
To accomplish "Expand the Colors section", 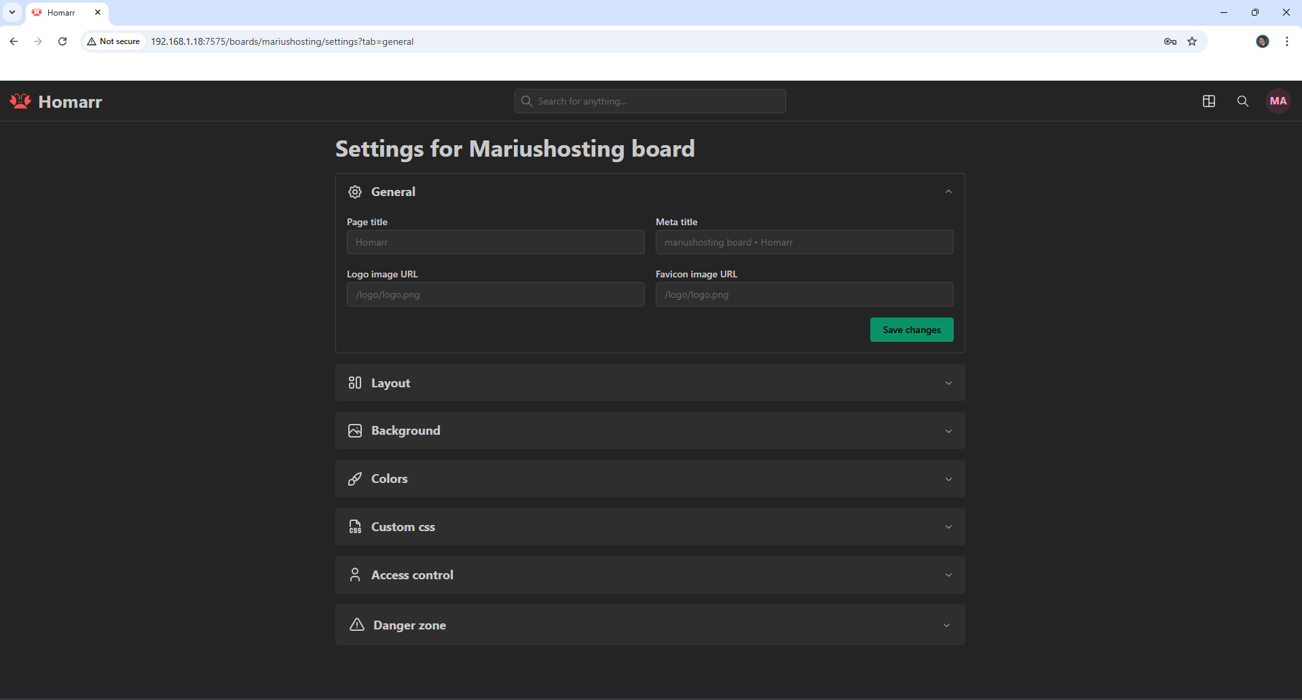I will [650, 479].
